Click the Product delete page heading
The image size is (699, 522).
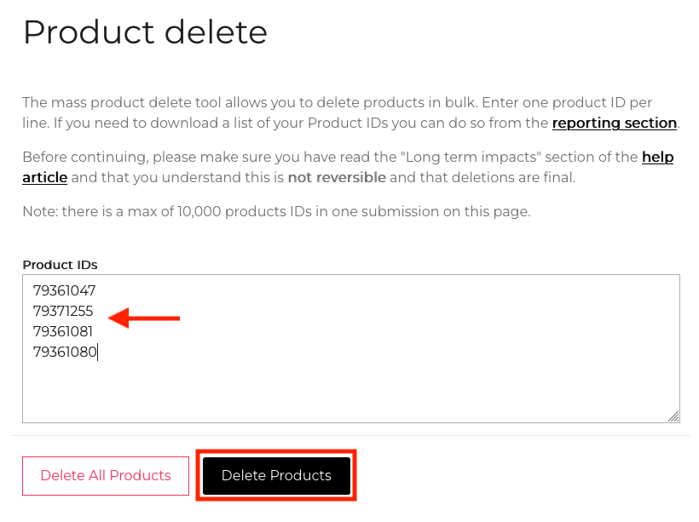pos(145,32)
